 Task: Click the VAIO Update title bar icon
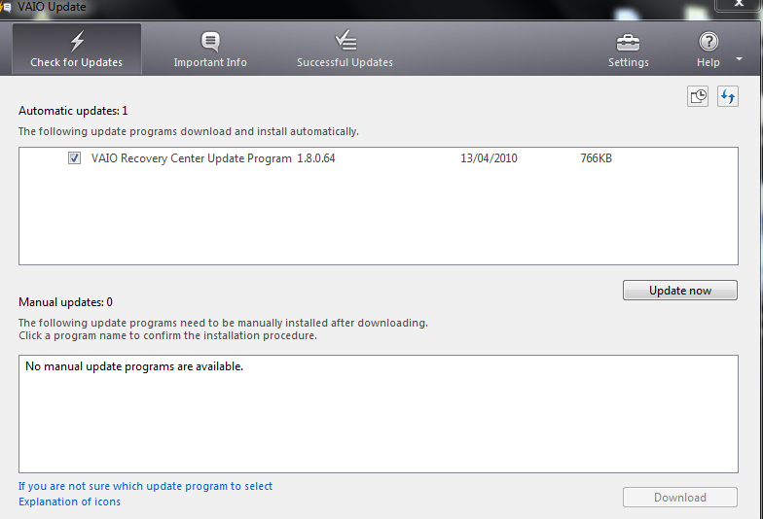(x=6, y=7)
